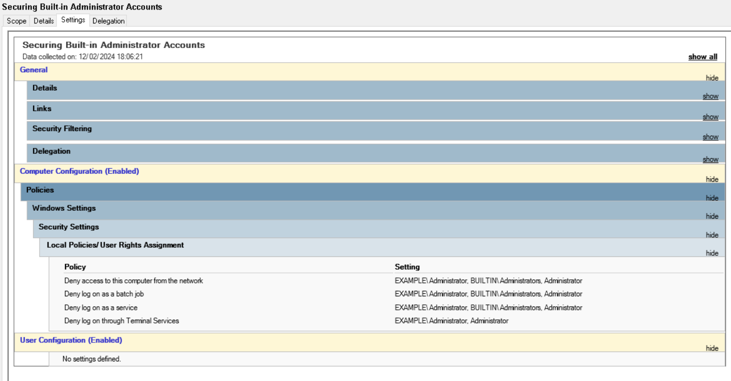This screenshot has width=731, height=381.
Task: Expand Delegation section with show link
Action: pyautogui.click(x=710, y=160)
